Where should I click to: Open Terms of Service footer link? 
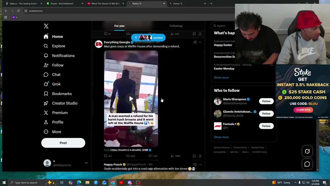coord(221,148)
